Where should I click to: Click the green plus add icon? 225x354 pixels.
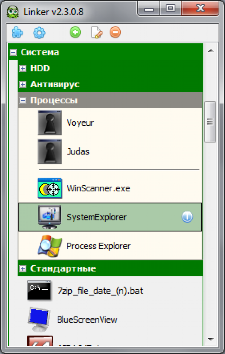click(x=75, y=32)
